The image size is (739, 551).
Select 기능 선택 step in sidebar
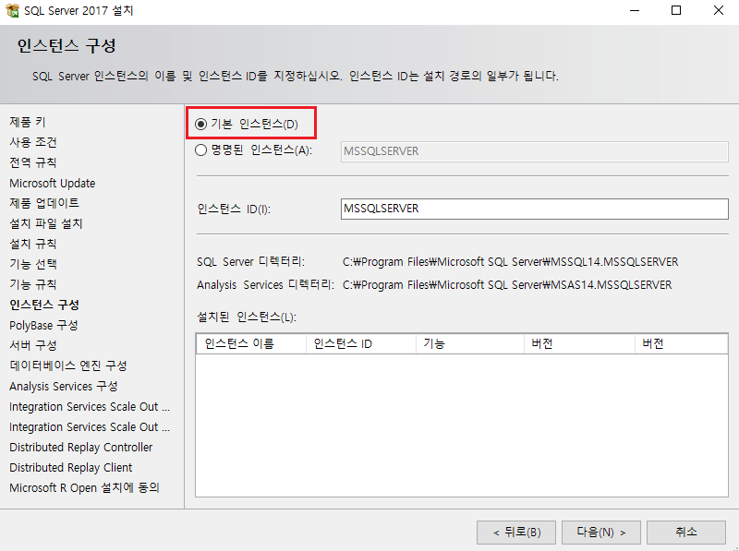click(x=33, y=264)
